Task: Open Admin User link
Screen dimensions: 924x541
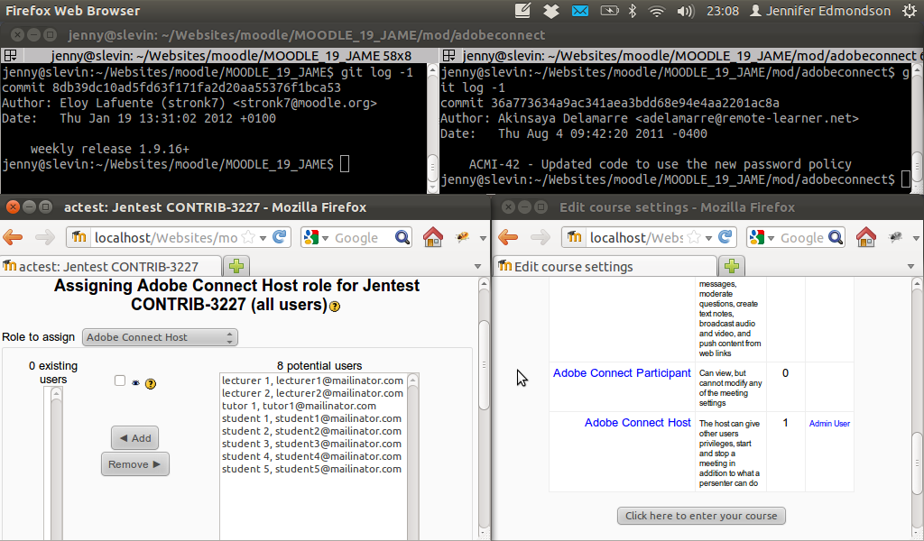Action: pyautogui.click(x=829, y=423)
